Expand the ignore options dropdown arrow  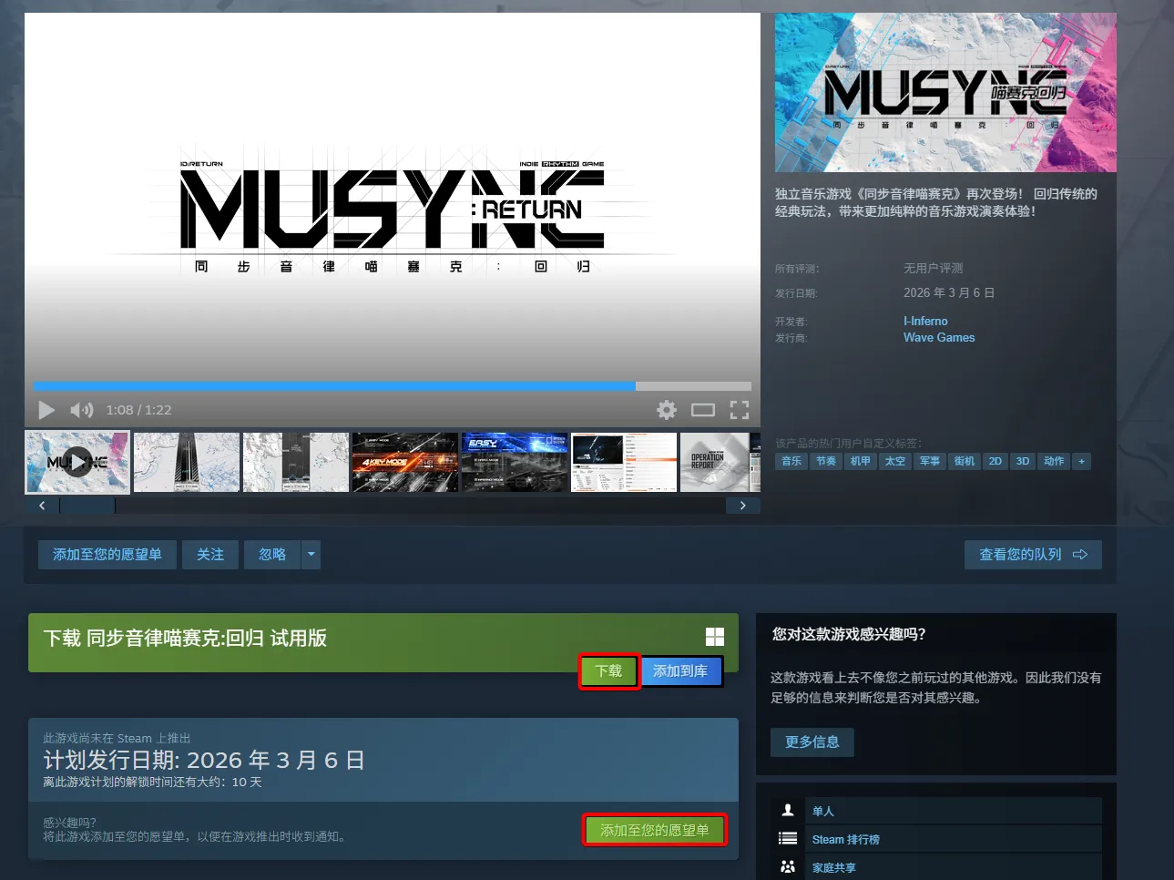[311, 555]
